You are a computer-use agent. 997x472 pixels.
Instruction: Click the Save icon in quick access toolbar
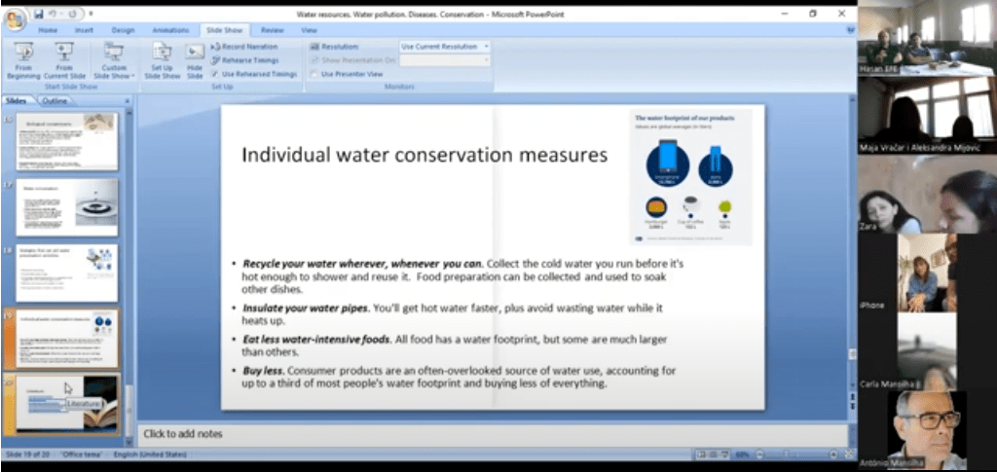point(39,15)
